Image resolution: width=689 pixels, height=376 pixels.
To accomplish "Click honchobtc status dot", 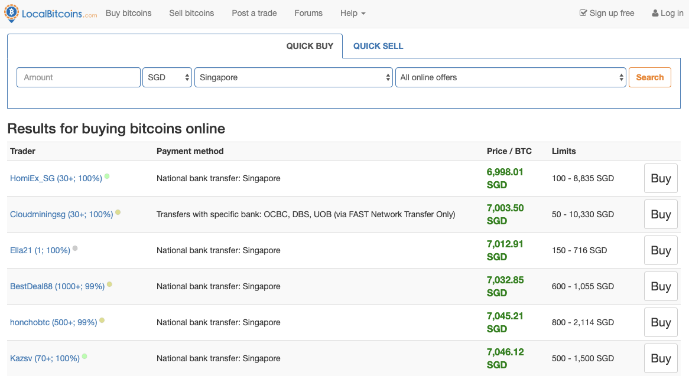I will [x=102, y=321].
